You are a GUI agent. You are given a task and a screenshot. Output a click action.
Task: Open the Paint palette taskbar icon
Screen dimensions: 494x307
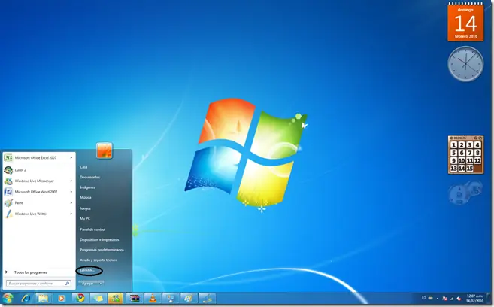[189, 298]
